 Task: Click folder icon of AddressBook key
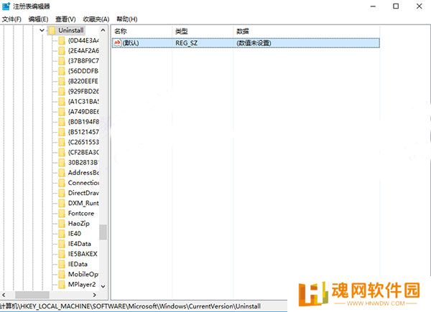(x=62, y=173)
